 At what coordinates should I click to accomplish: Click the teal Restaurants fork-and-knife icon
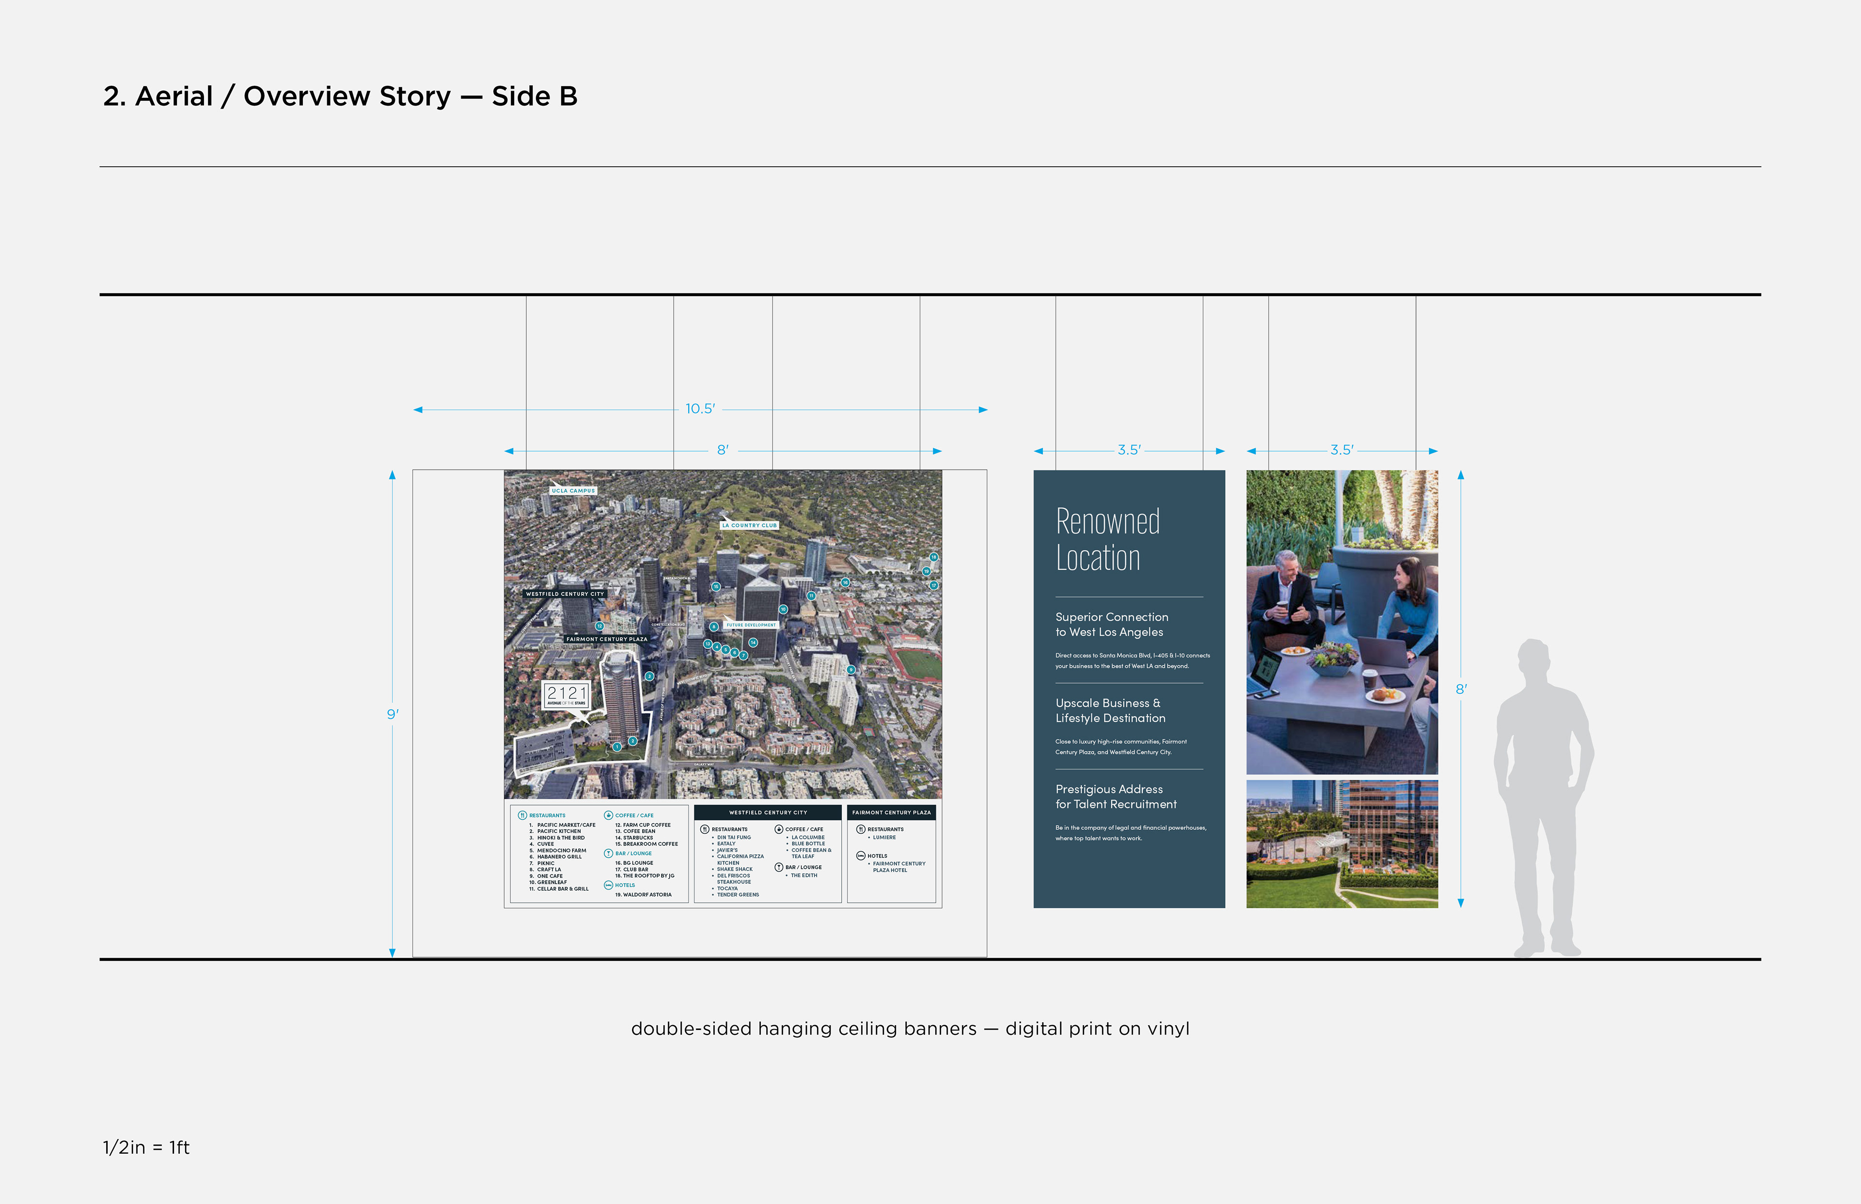click(522, 815)
